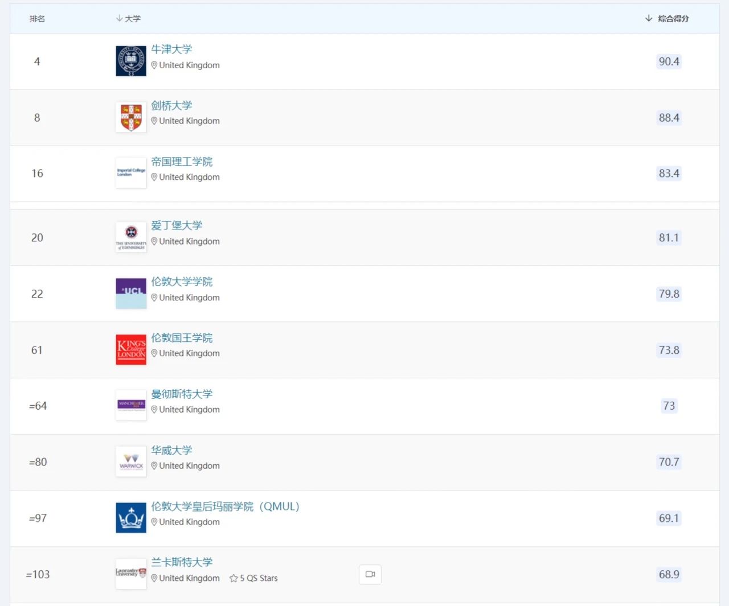Click location pin icon under 剑桥大学
This screenshot has height=606, width=729.
(x=154, y=121)
